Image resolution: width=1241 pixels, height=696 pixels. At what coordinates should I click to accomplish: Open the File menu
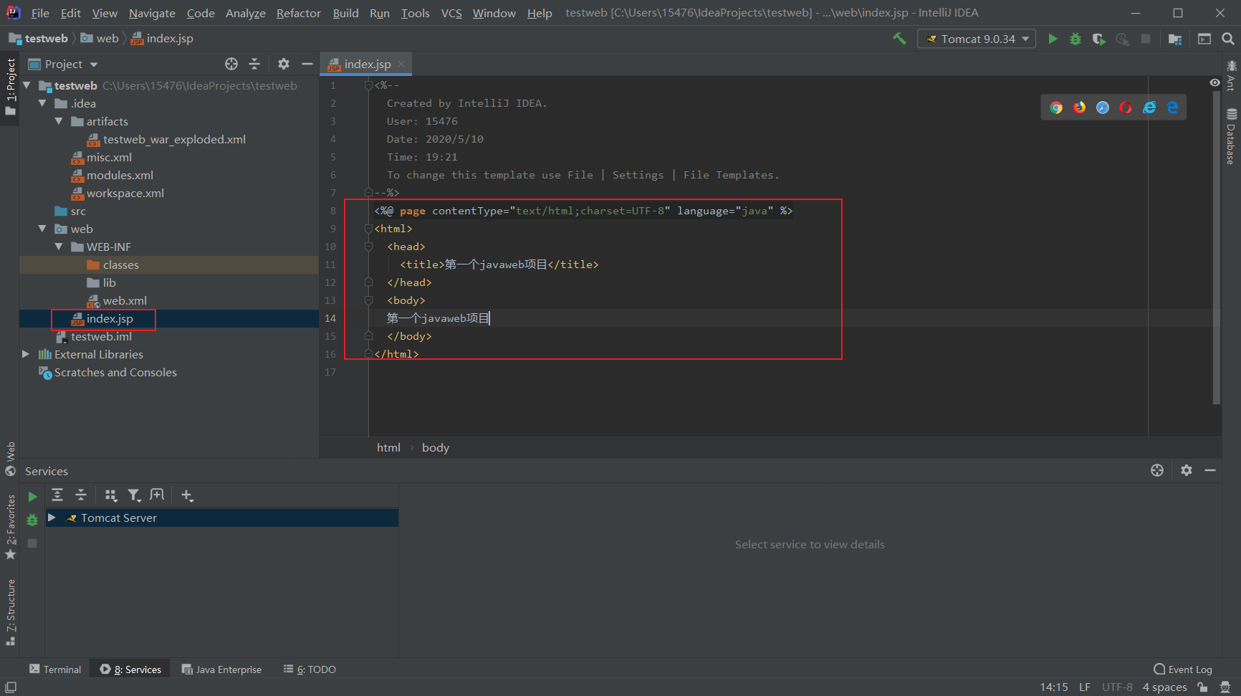(x=40, y=13)
